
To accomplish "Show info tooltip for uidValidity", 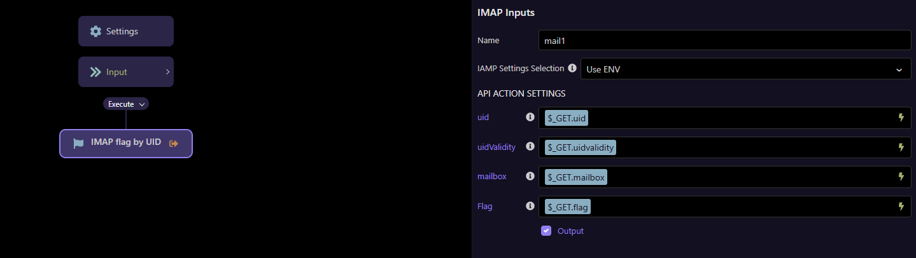I will pos(530,147).
